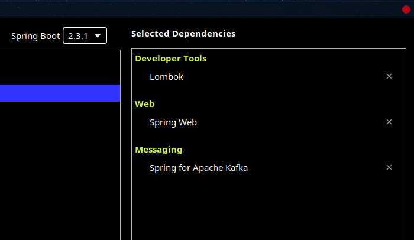The height and width of the screenshot is (240, 414).
Task: Remove the Spring for Apache Kafka dependency
Action: pos(389,167)
